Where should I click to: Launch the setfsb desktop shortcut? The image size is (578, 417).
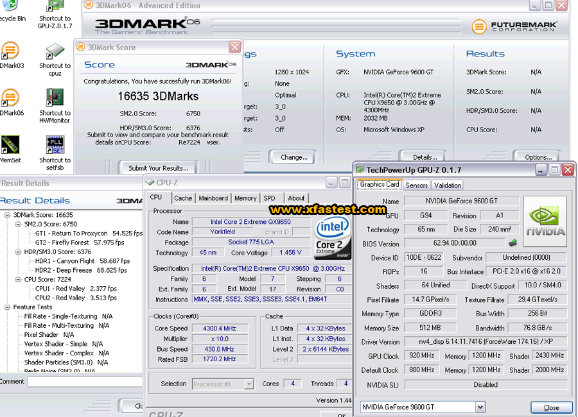pyautogui.click(x=55, y=153)
